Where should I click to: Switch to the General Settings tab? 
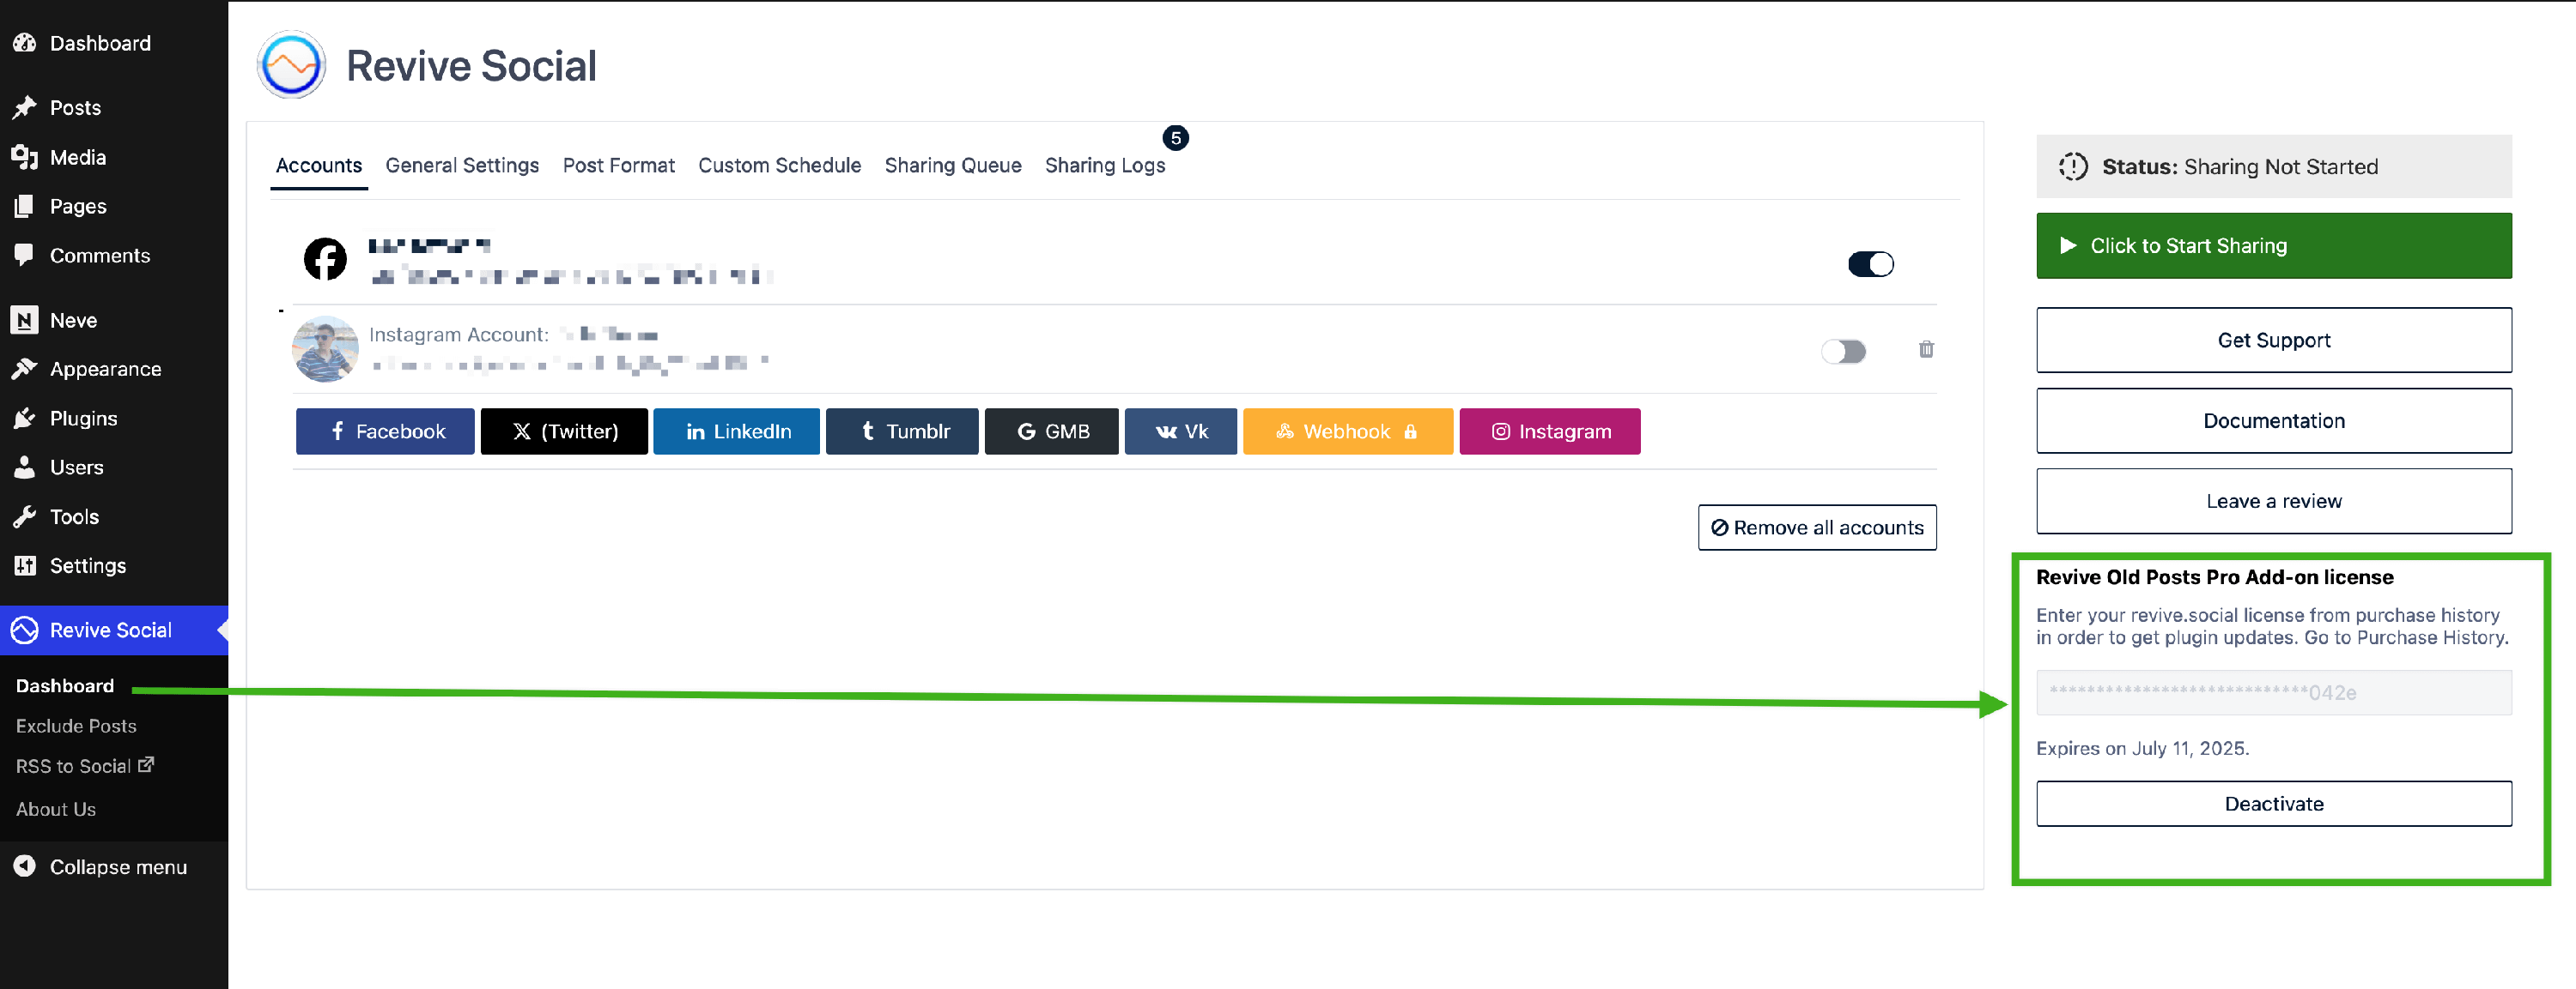tap(461, 166)
